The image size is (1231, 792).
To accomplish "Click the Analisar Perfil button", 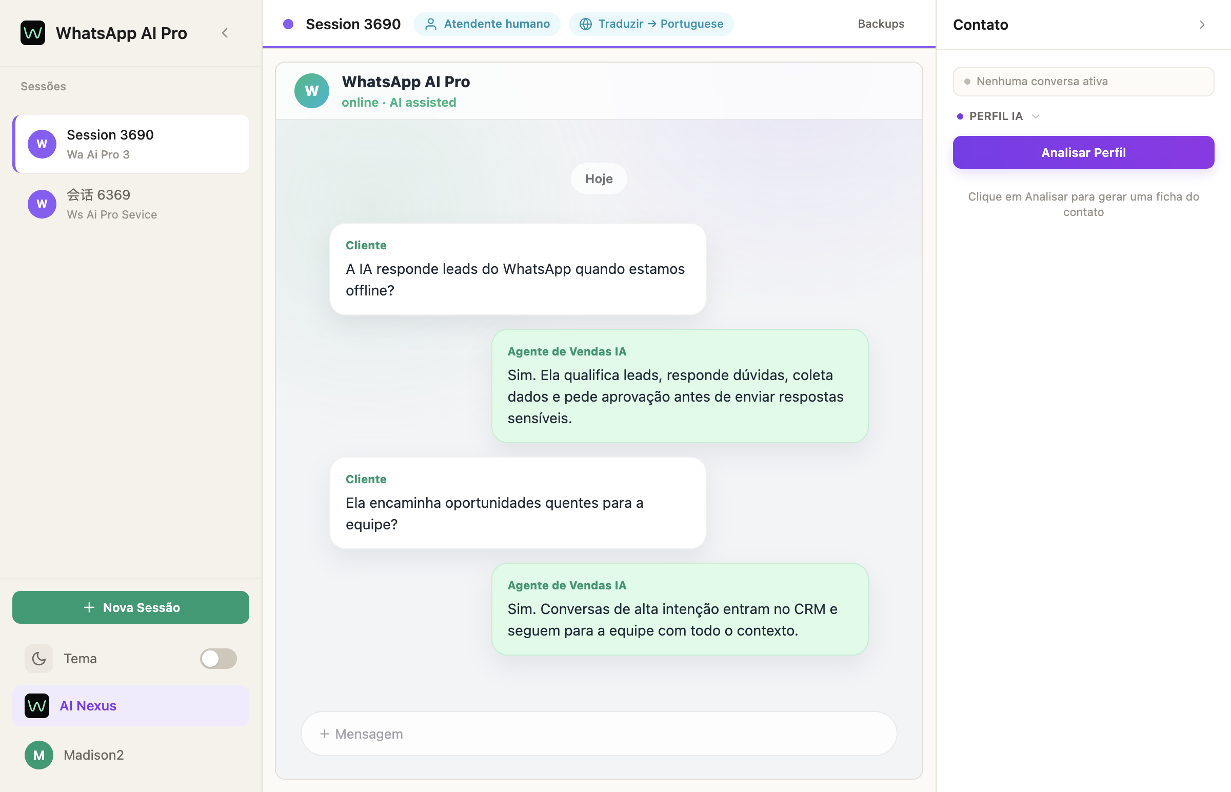I will click(x=1084, y=153).
